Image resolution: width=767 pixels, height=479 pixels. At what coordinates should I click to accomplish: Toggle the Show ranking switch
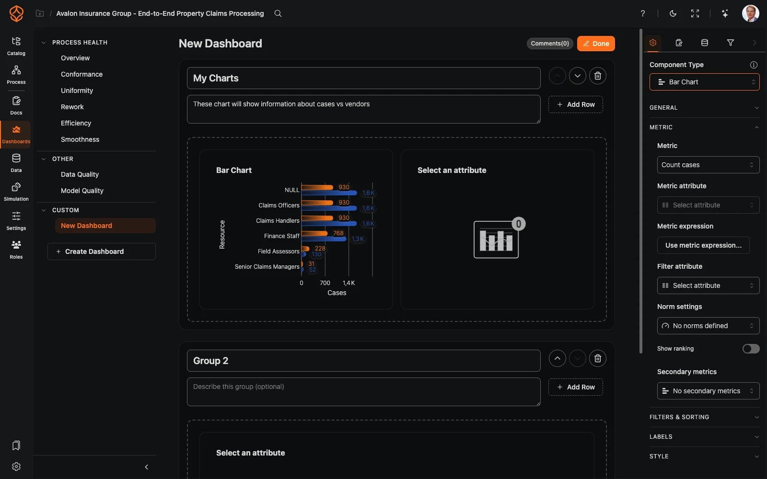(x=751, y=349)
